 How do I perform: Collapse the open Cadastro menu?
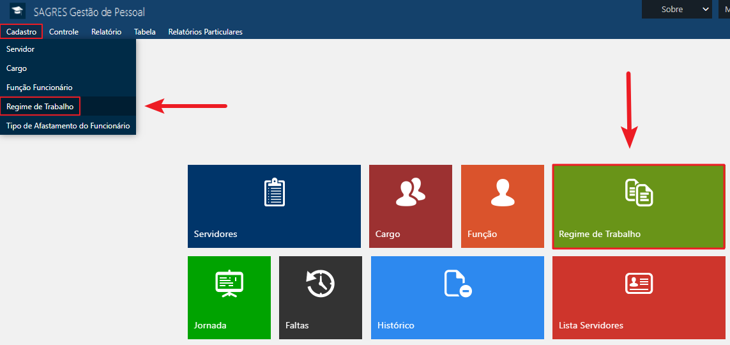[x=21, y=32]
